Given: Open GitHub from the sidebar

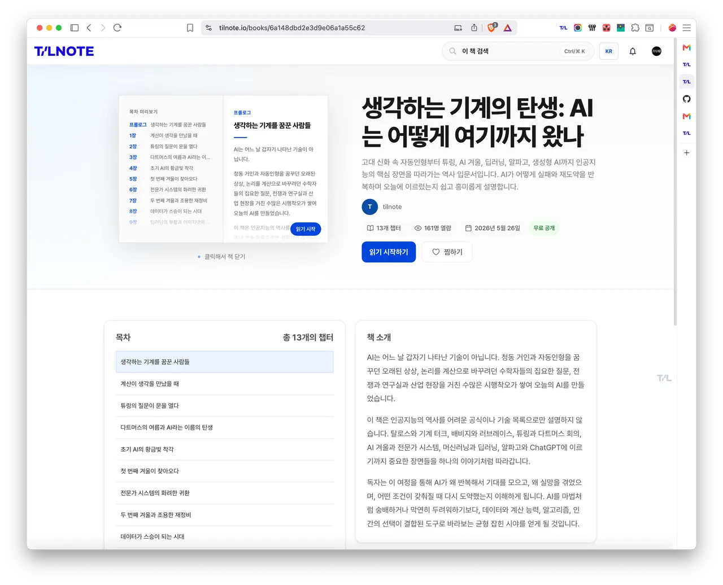Looking at the screenshot, I should pyautogui.click(x=687, y=99).
